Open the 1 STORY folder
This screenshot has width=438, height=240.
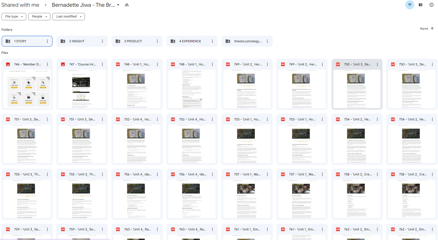[x=27, y=41]
